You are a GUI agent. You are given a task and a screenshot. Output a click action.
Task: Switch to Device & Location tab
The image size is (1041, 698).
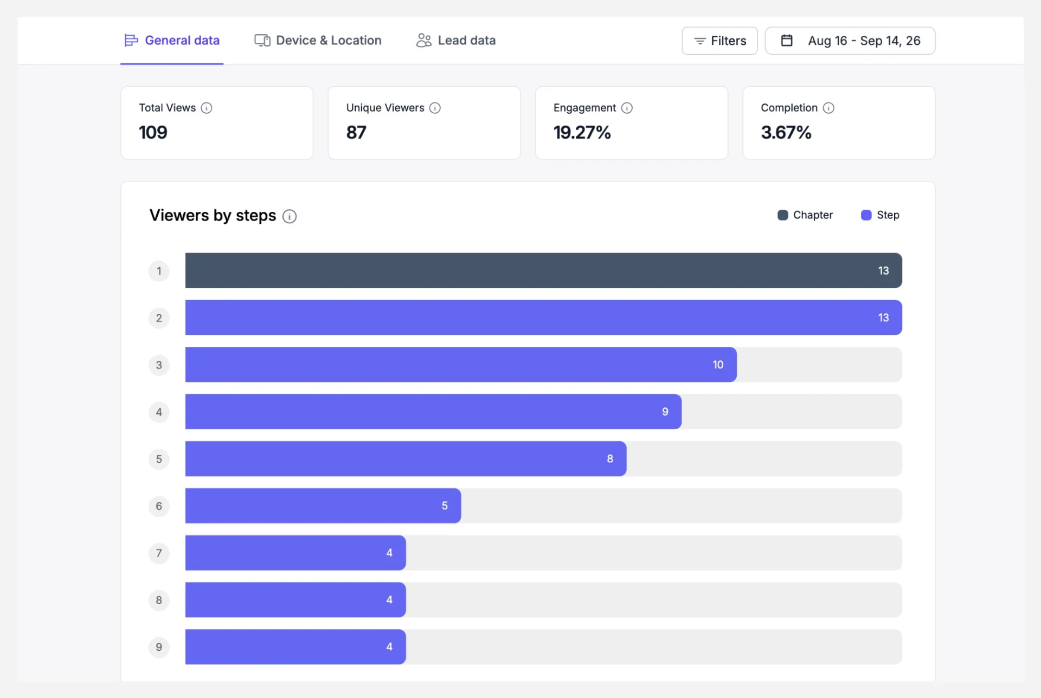point(318,41)
